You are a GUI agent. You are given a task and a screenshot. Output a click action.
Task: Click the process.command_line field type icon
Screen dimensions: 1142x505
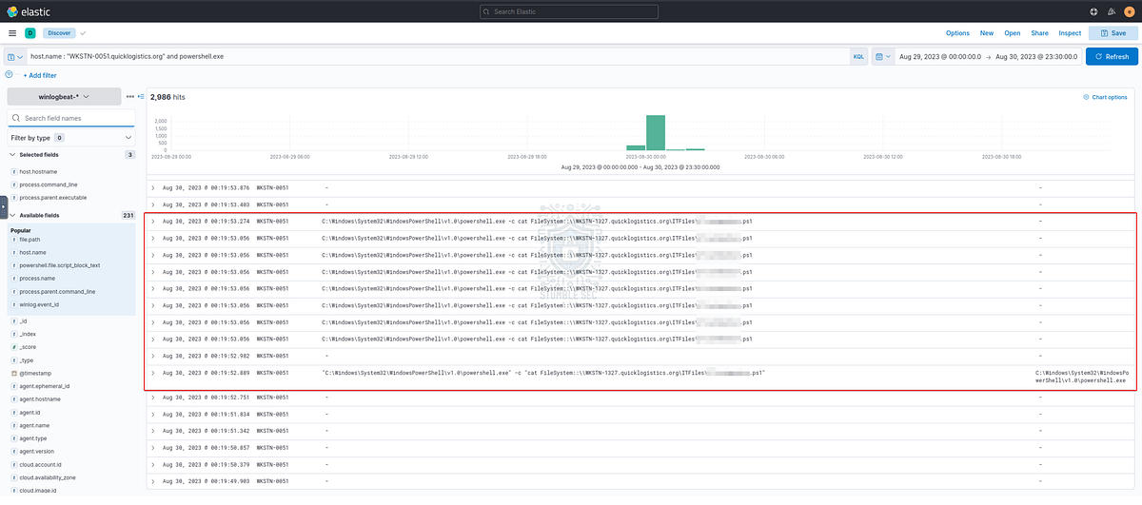(13, 185)
